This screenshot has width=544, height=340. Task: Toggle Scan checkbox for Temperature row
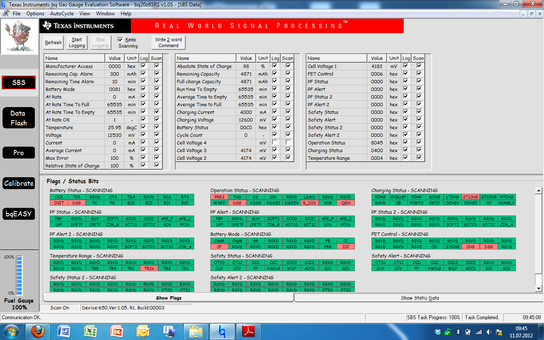point(157,127)
